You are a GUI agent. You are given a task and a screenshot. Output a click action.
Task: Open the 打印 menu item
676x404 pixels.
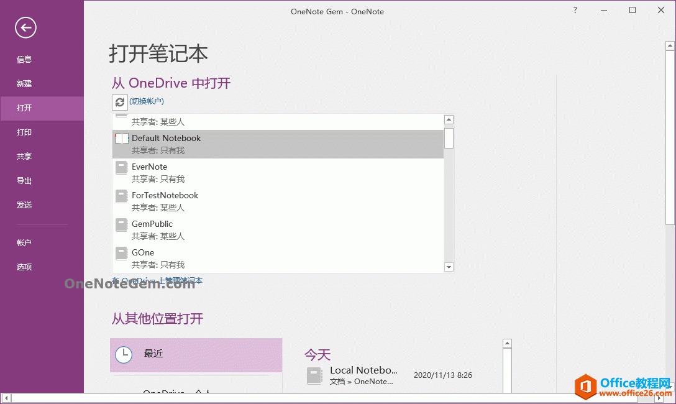(x=24, y=132)
